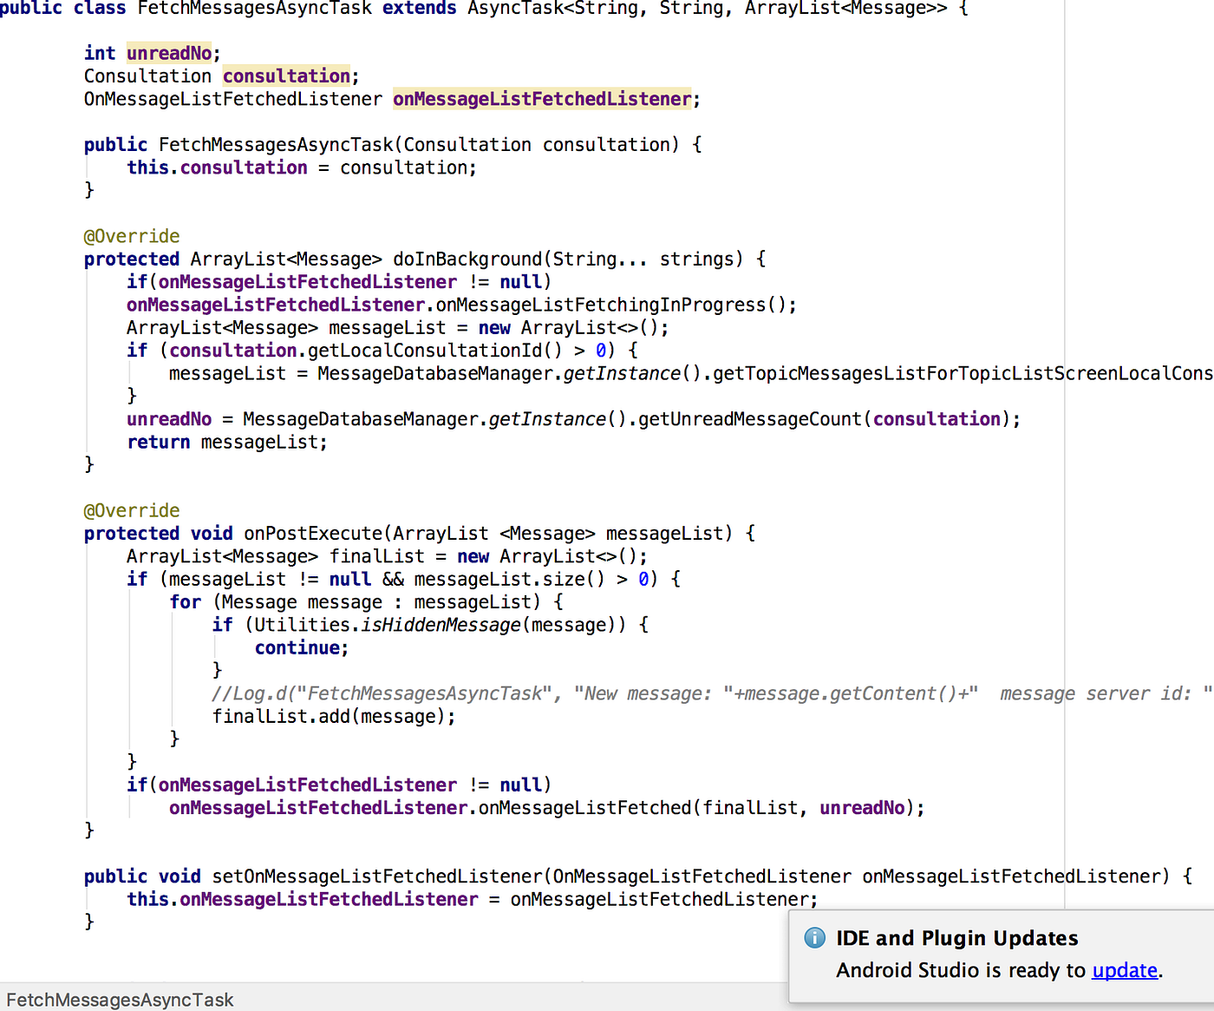
Task: Click the highlighted consultation field declaration
Action: (x=286, y=75)
